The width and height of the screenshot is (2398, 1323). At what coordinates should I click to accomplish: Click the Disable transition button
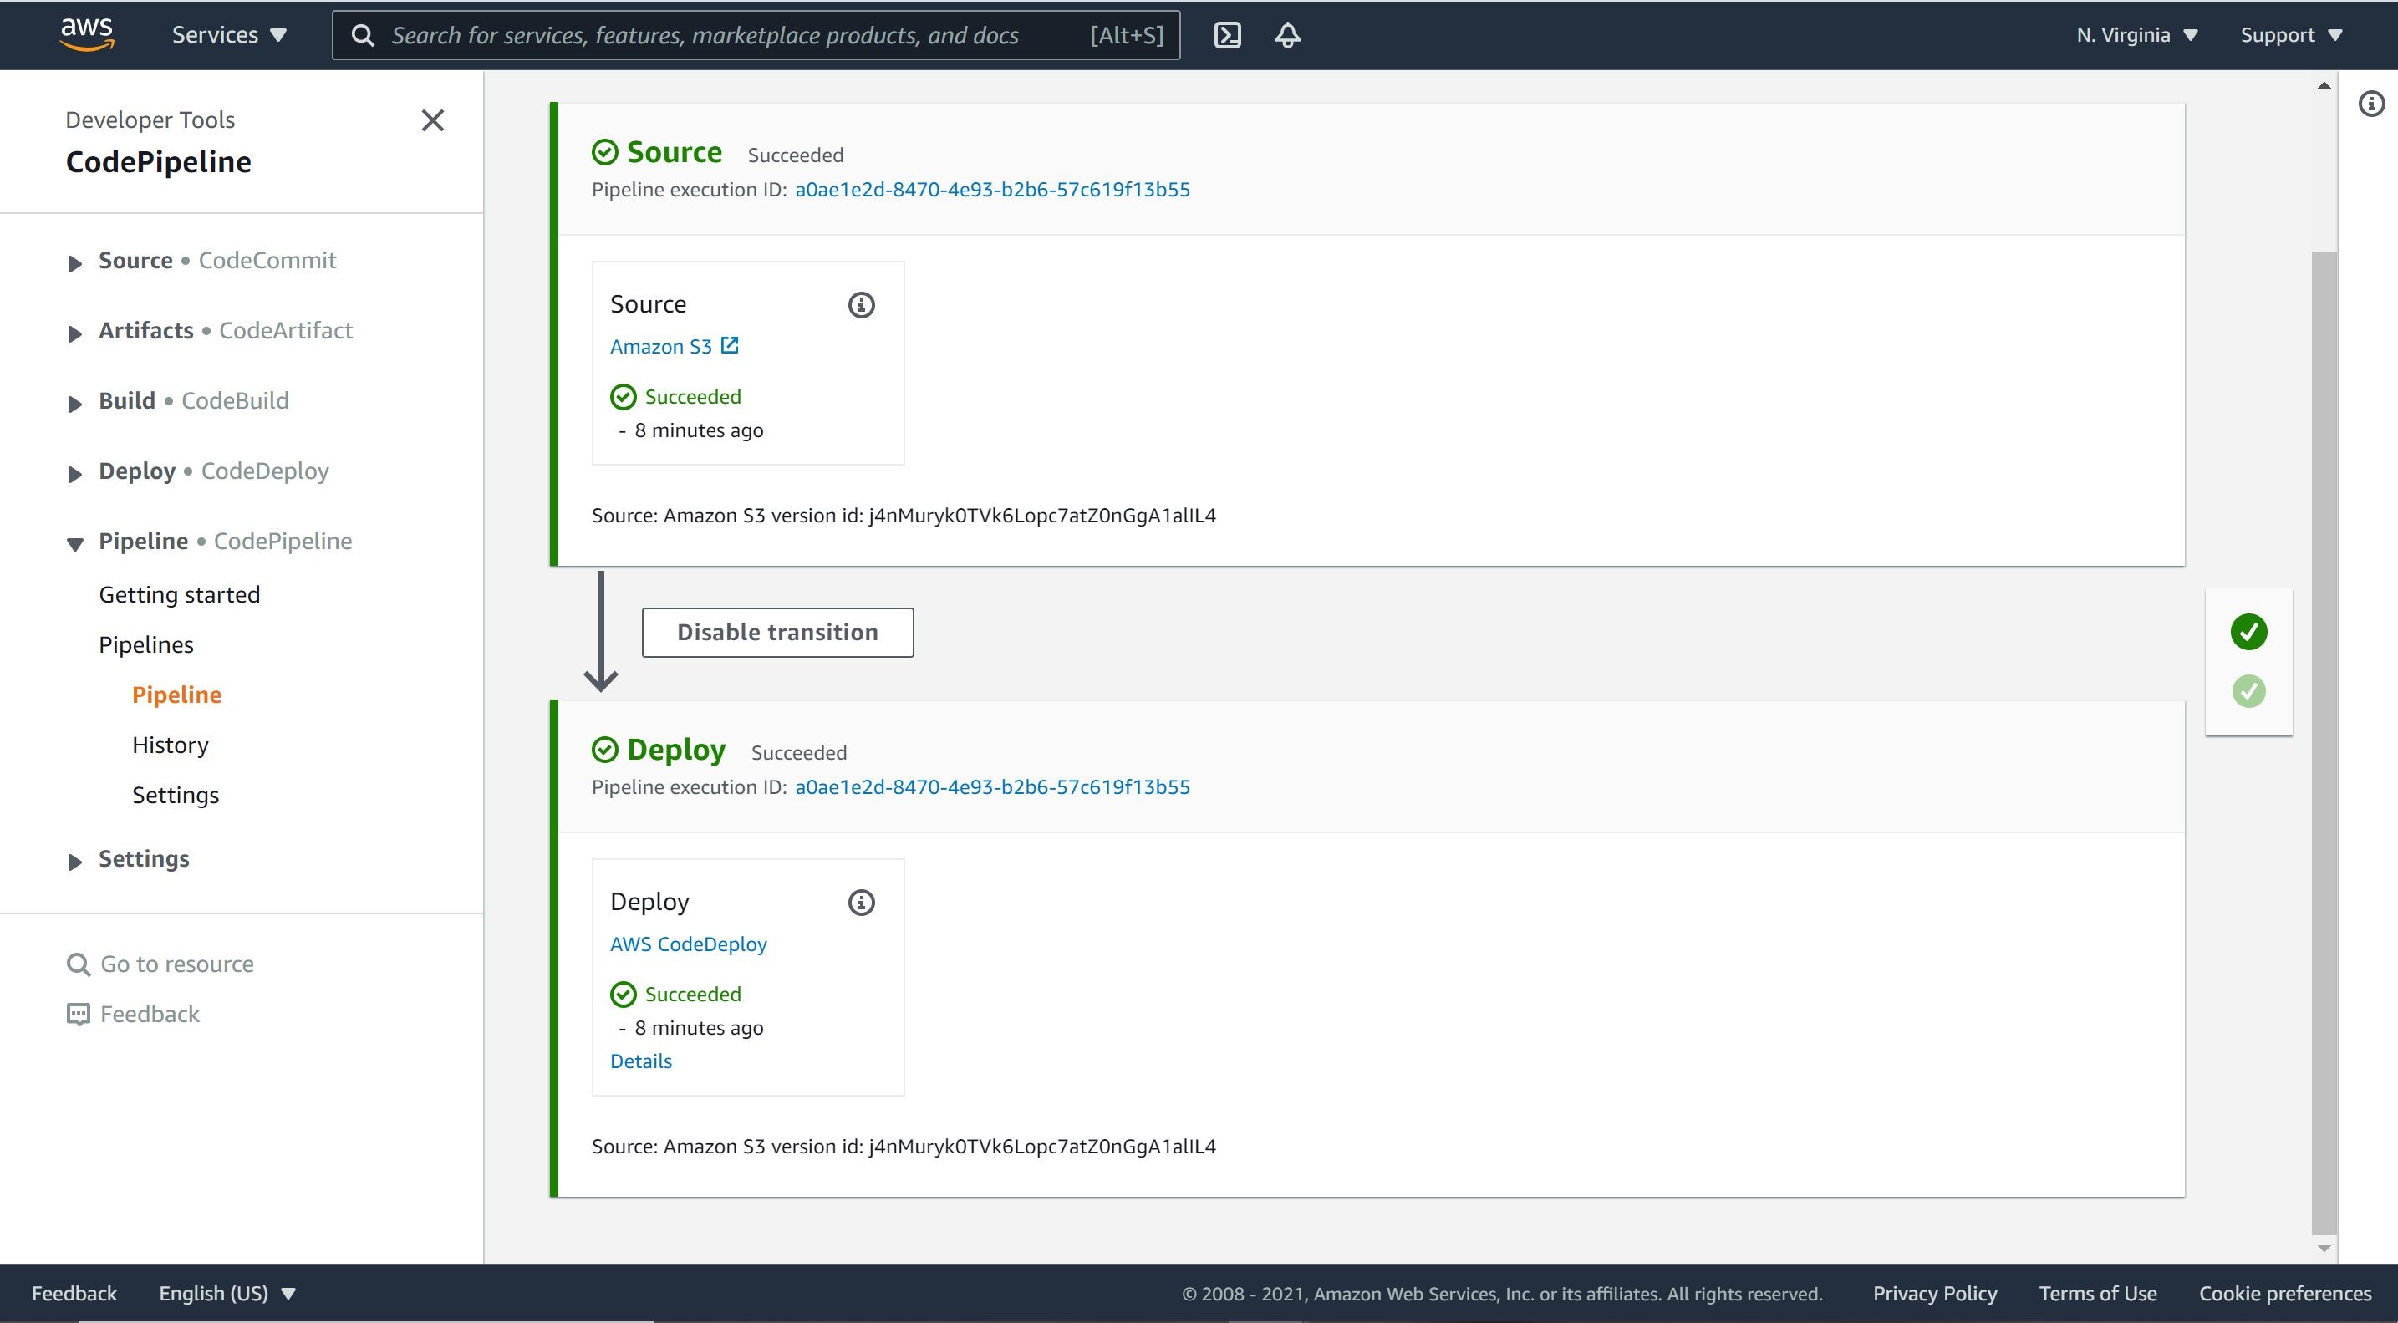click(x=777, y=632)
